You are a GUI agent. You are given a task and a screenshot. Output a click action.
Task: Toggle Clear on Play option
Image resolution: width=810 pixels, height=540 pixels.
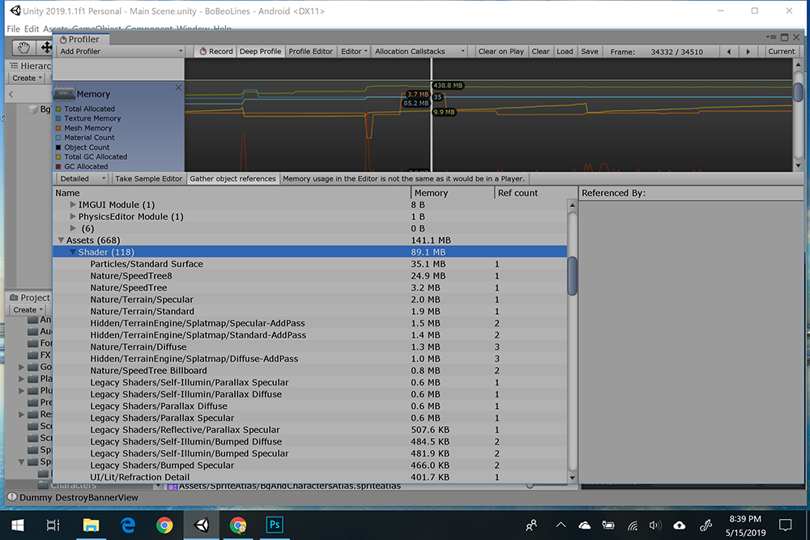501,51
